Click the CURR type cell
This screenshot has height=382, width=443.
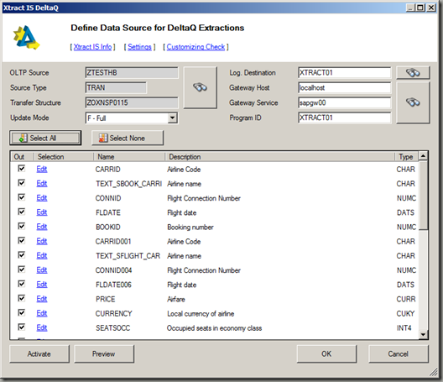(406, 299)
